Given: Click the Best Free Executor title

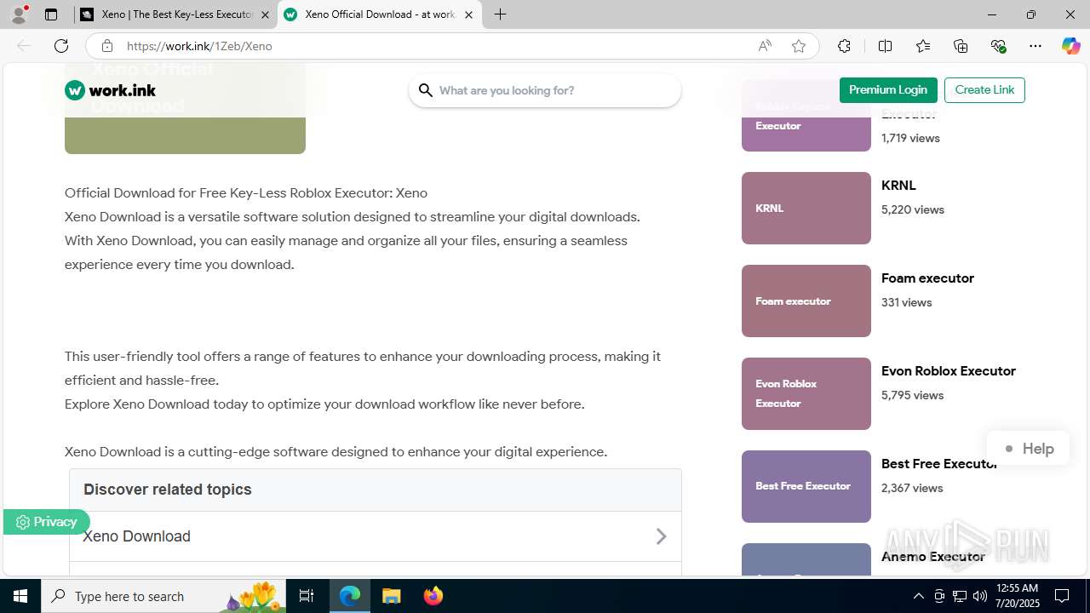Looking at the screenshot, I should (939, 464).
